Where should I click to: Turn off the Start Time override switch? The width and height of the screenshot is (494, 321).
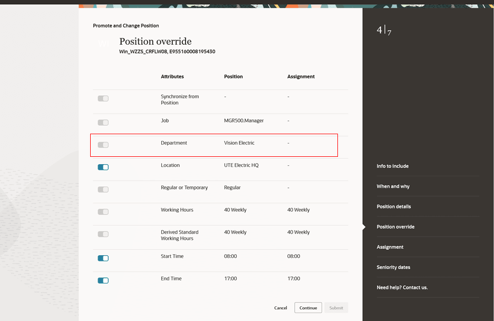[x=103, y=258]
